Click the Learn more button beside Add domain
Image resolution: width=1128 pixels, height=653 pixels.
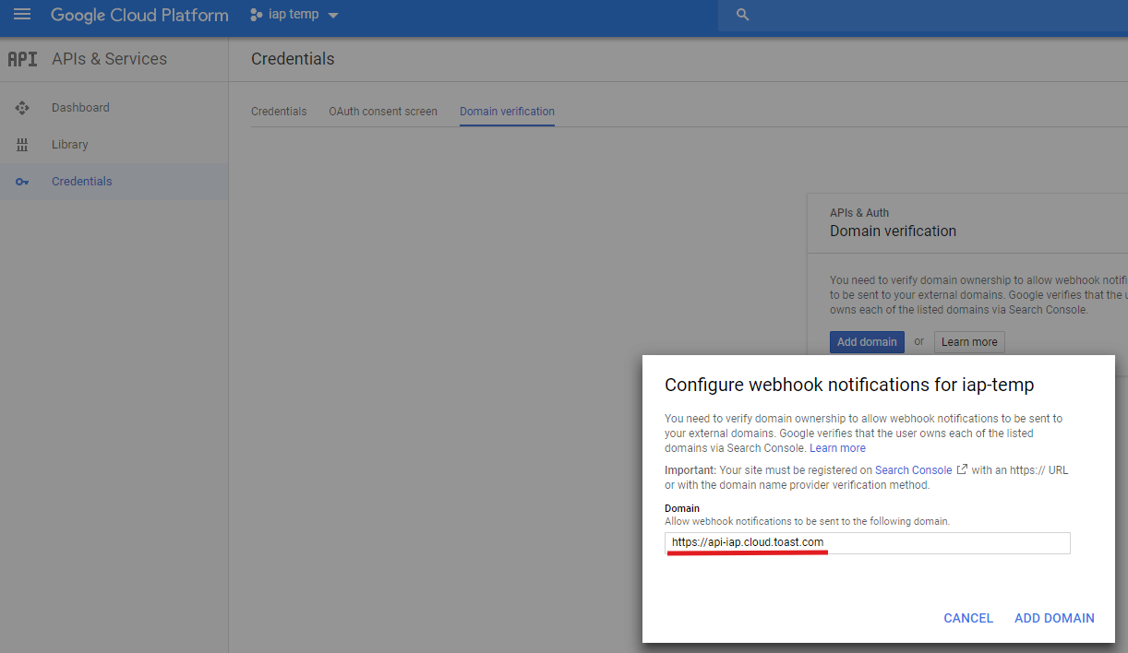click(x=969, y=342)
